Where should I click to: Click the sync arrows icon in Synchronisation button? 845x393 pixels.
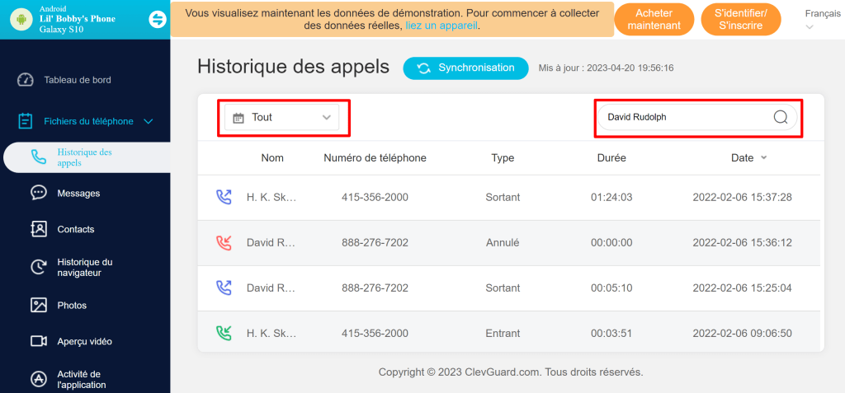tap(424, 68)
